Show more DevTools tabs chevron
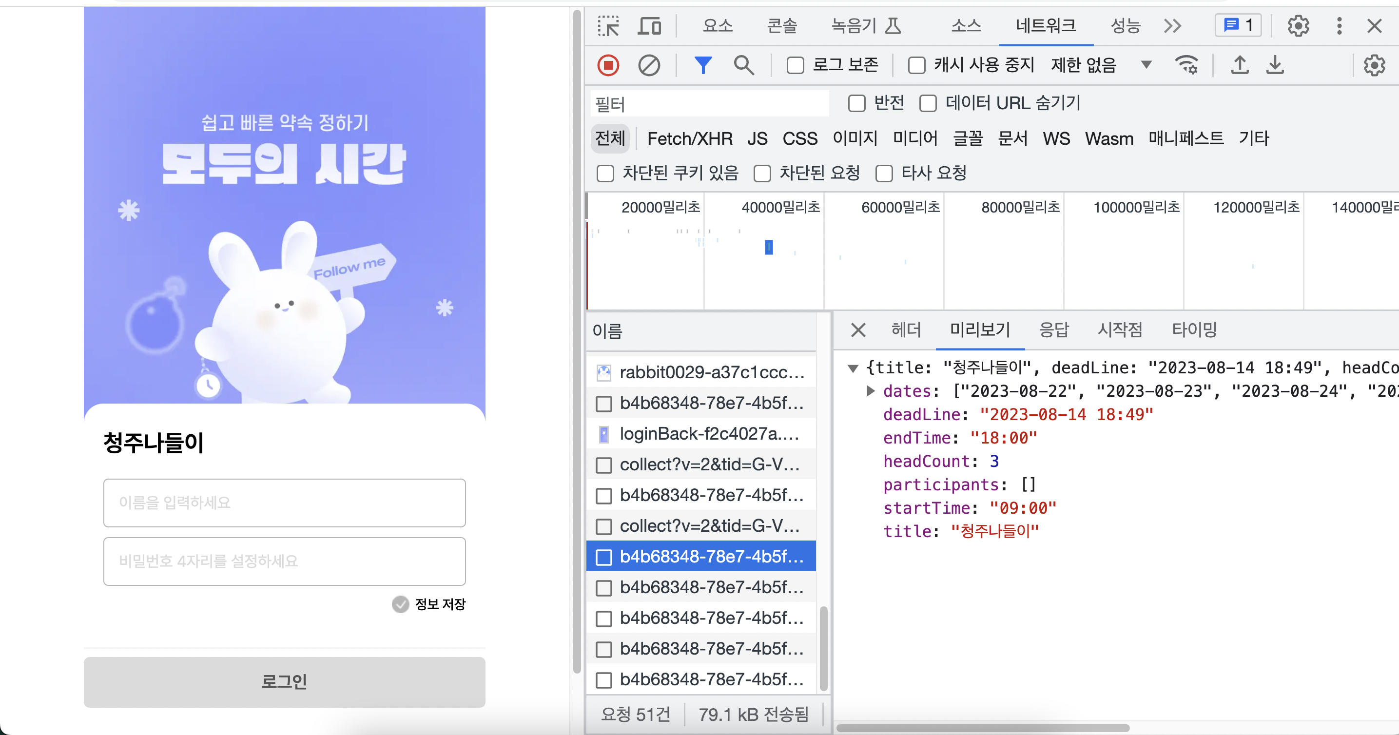 click(1172, 25)
